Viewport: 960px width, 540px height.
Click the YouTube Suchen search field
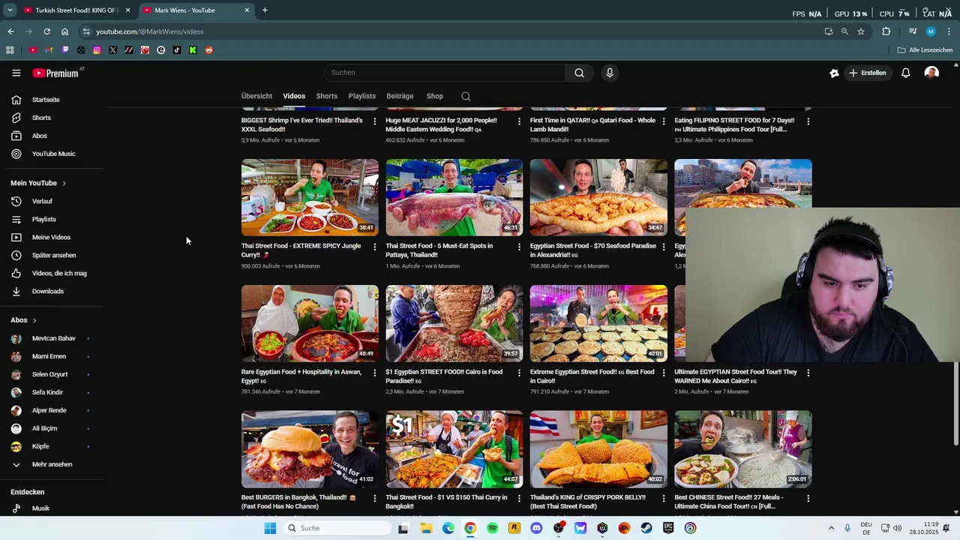pos(445,73)
